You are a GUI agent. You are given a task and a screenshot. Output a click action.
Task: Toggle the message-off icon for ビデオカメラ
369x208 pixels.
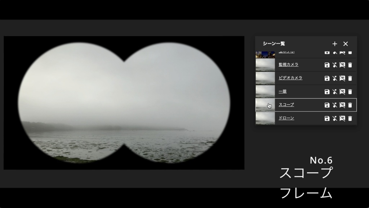click(x=342, y=78)
